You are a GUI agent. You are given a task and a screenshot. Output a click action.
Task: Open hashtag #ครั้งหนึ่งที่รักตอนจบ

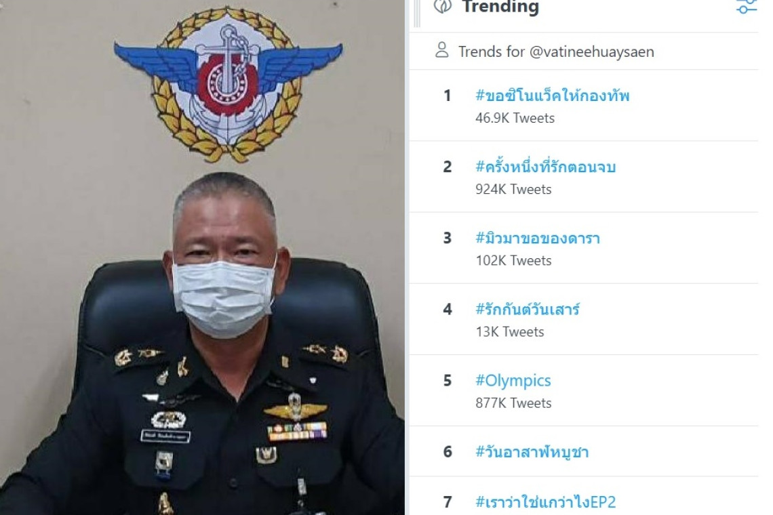pyautogui.click(x=545, y=167)
